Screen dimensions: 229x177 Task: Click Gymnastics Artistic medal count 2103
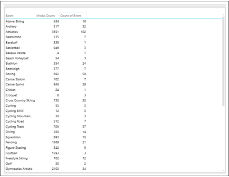[55, 169]
